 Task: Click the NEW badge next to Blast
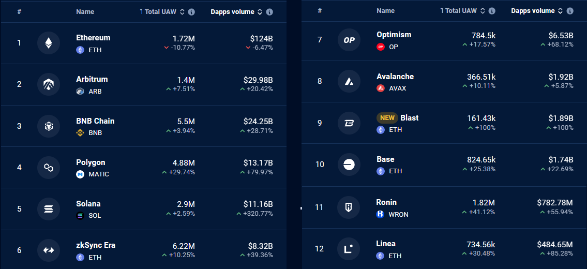tap(387, 117)
